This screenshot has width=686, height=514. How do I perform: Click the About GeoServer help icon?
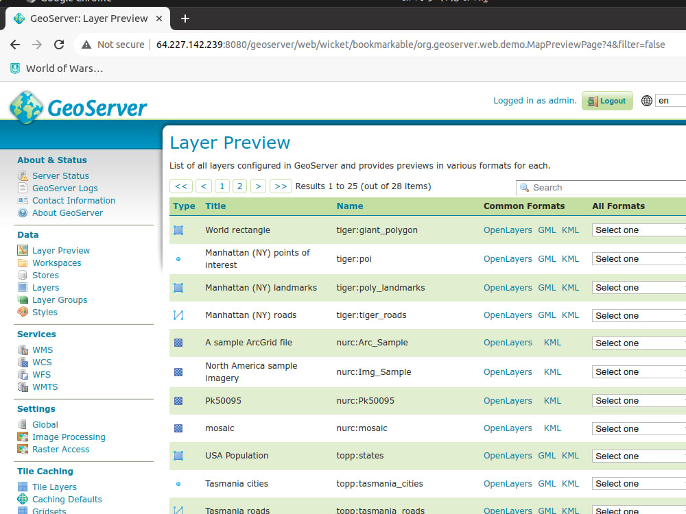tap(23, 213)
